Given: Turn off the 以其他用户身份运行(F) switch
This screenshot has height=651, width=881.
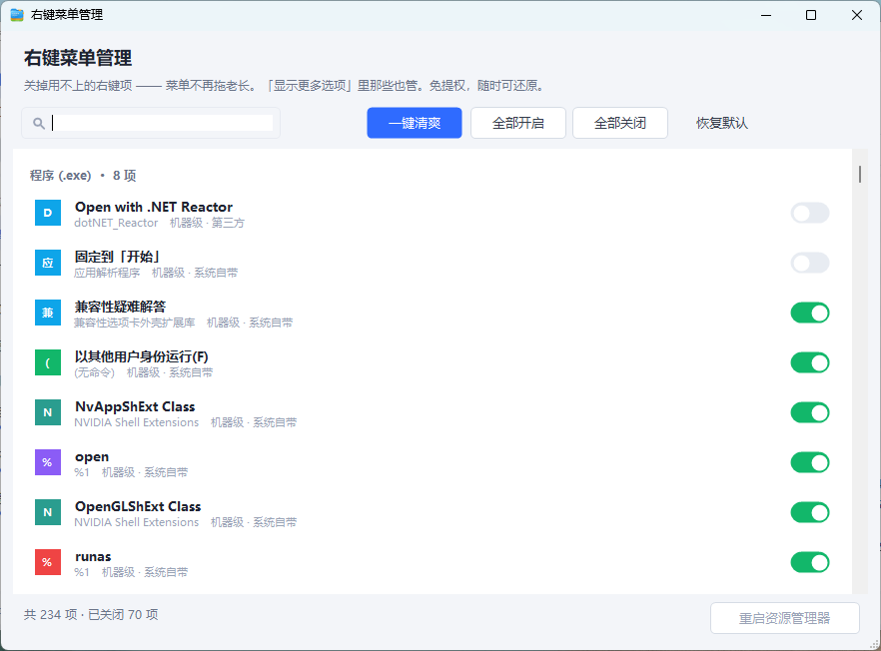Looking at the screenshot, I should coord(810,362).
